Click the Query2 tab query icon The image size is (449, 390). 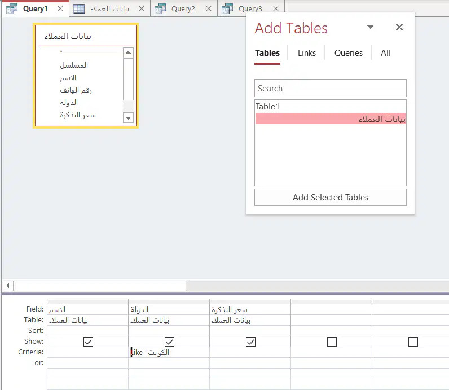(160, 8)
